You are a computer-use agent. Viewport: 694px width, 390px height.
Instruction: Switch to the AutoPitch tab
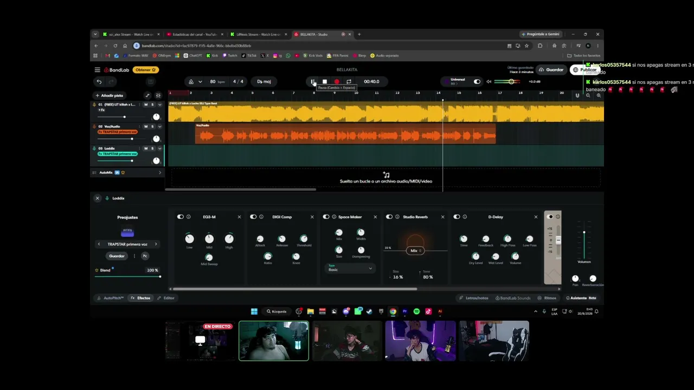coord(111,298)
